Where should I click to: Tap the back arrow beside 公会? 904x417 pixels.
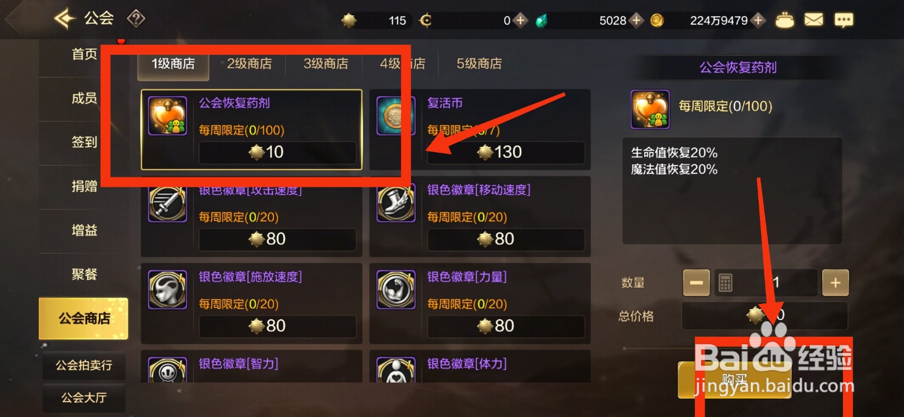tap(64, 19)
